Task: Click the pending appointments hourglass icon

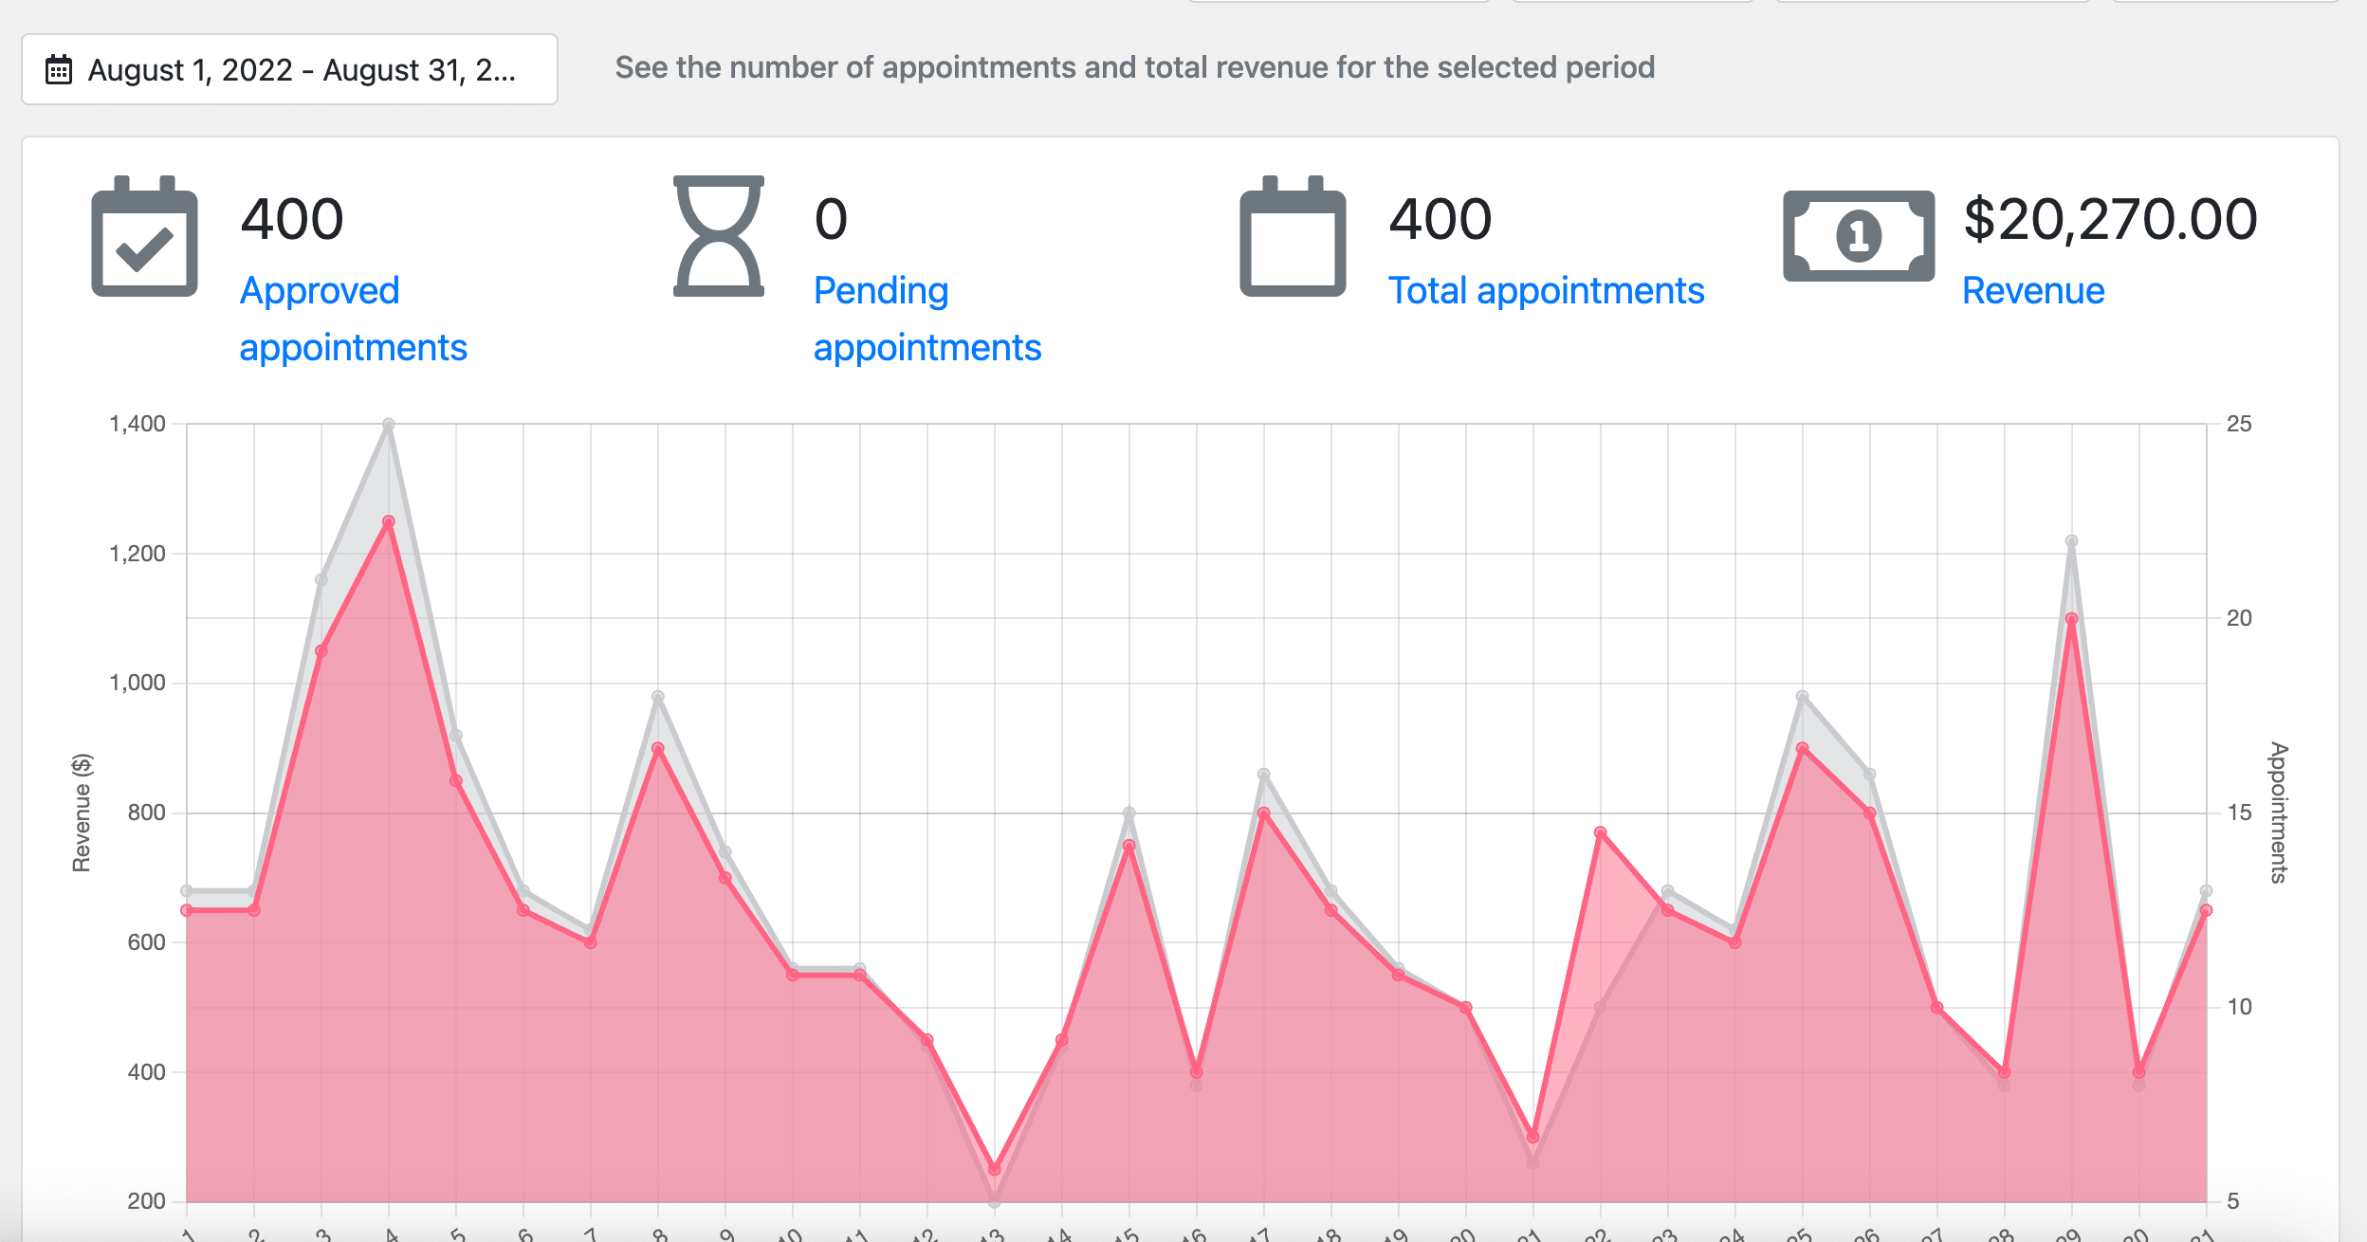Action: 719,237
